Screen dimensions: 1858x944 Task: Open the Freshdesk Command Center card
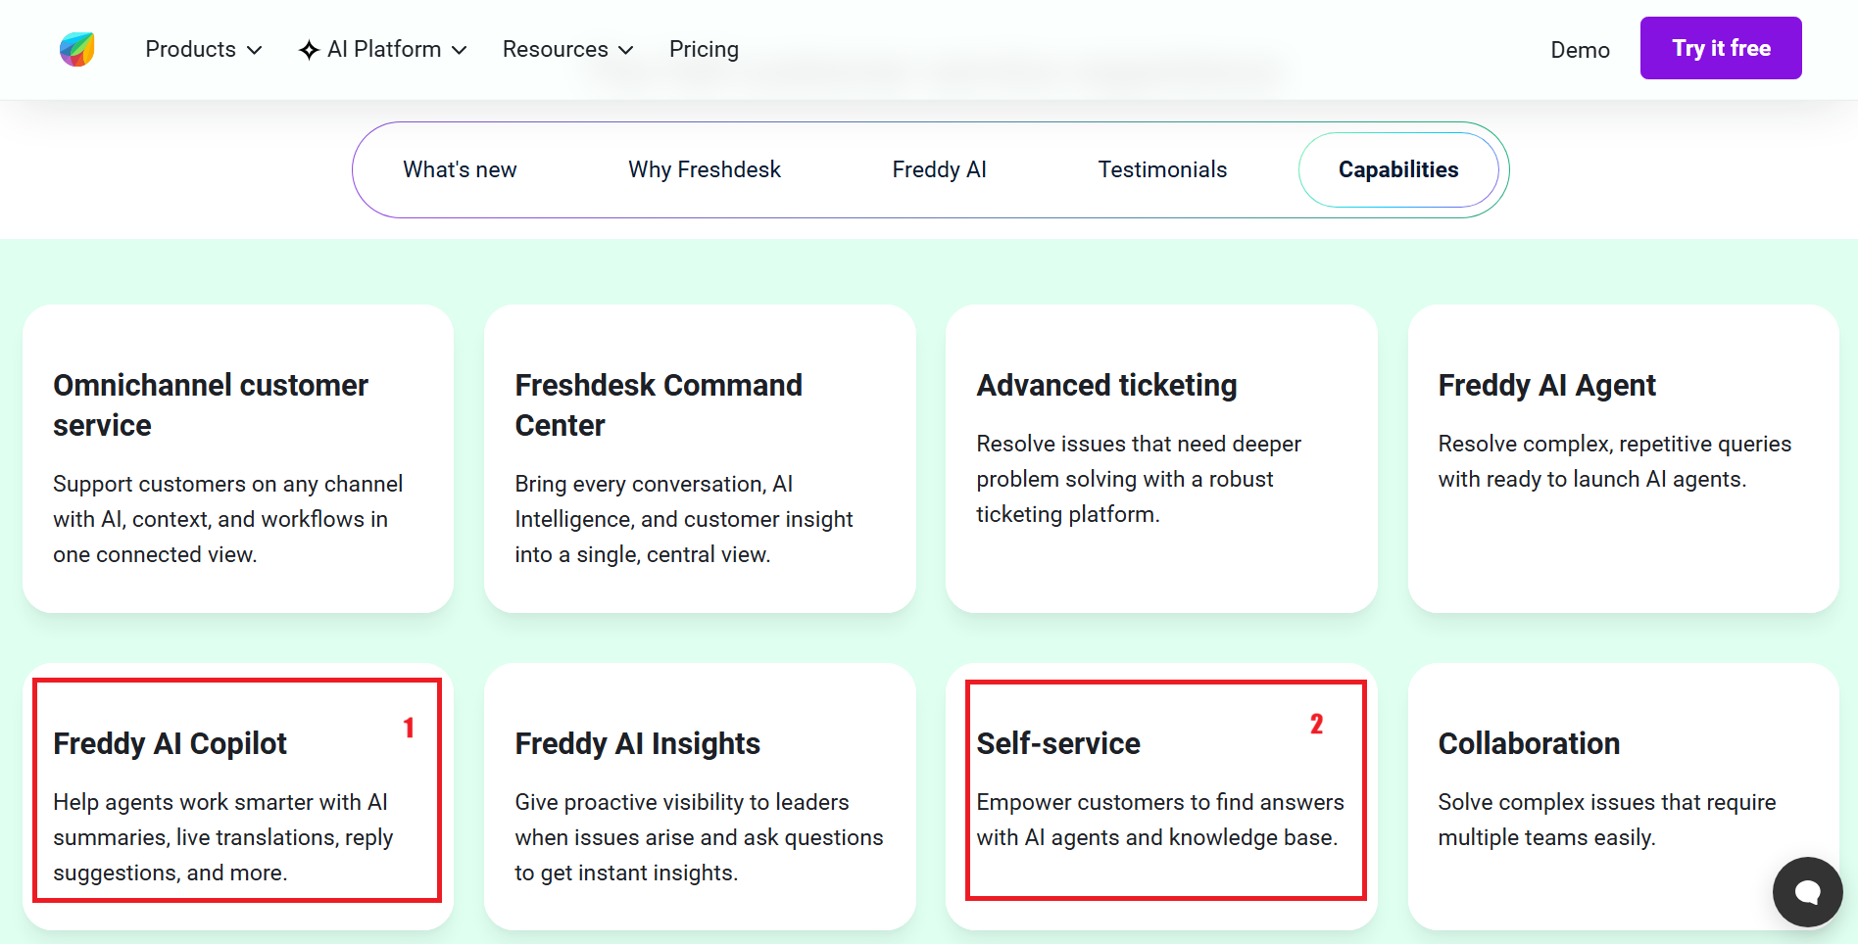point(700,458)
